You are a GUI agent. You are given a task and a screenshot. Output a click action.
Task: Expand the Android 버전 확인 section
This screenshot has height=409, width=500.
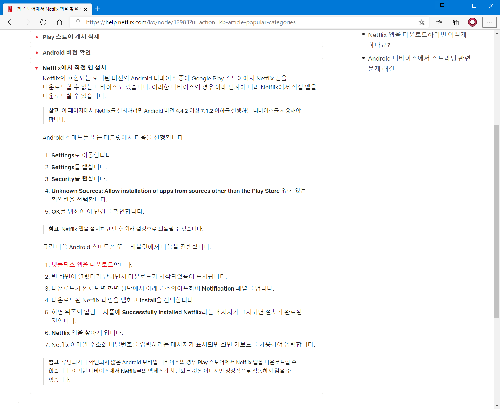click(x=176, y=53)
